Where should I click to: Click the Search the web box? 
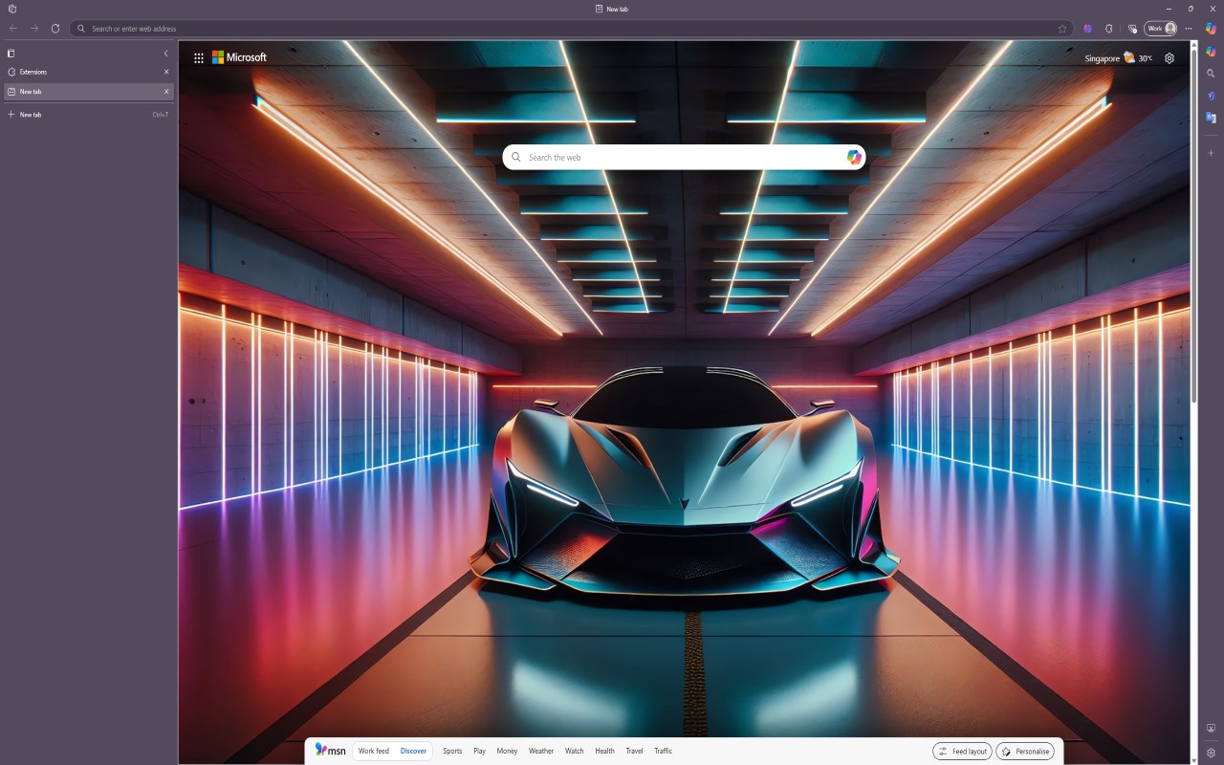pos(684,157)
